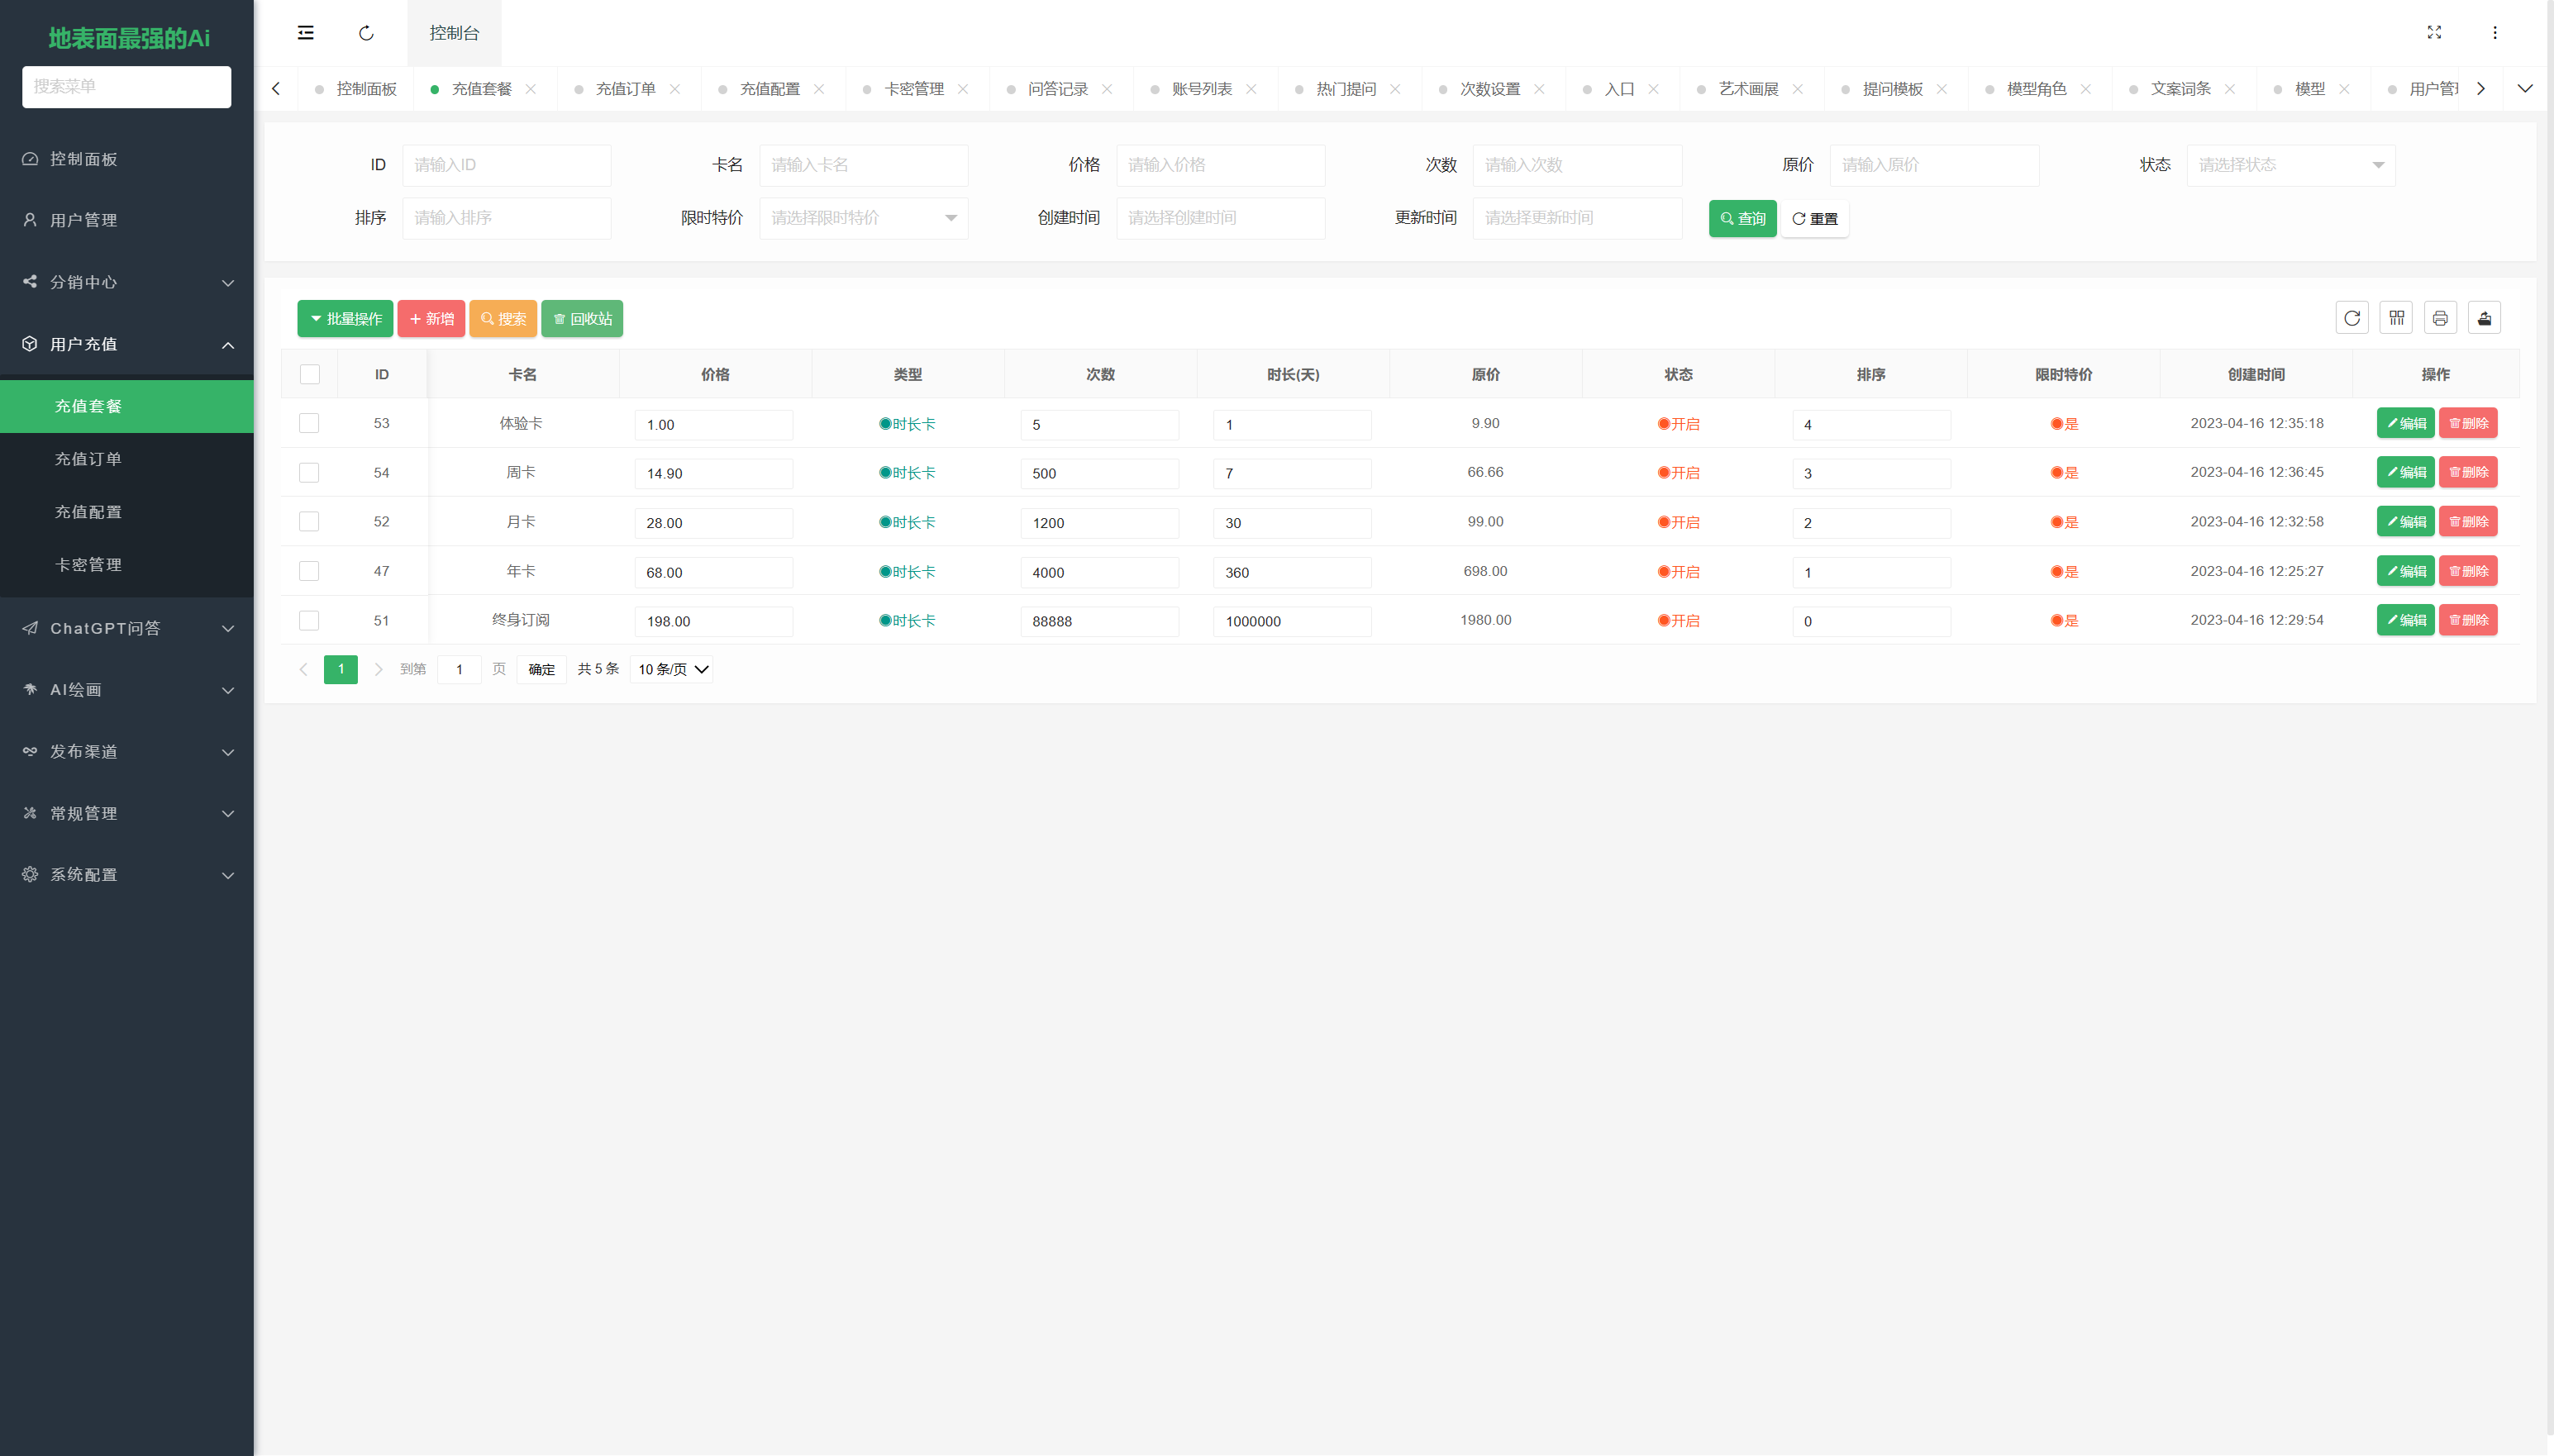Viewport: 2554px width, 1456px height.
Task: Expand the 分销中心 sidebar menu
Action: point(127,282)
